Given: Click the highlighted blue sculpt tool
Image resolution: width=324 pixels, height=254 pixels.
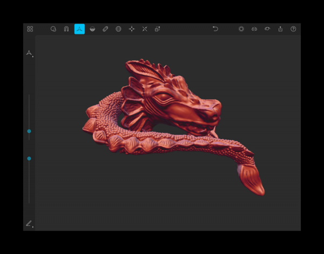Looking at the screenshot, I should point(79,29).
